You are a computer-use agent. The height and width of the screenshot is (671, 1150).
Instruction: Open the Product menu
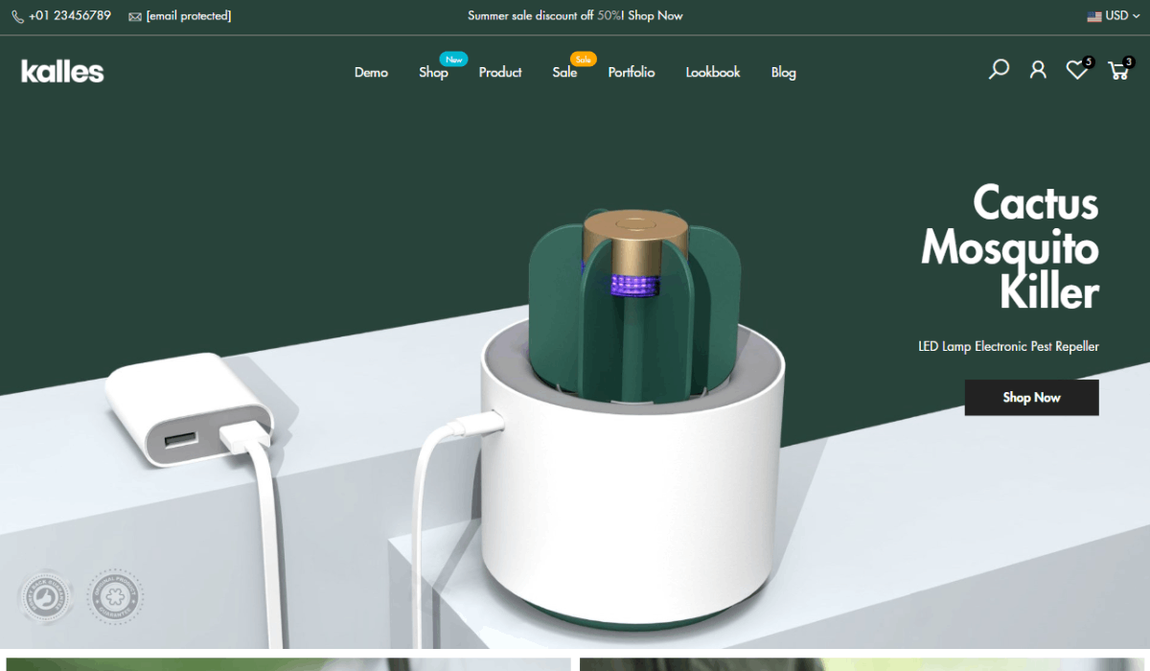(500, 73)
